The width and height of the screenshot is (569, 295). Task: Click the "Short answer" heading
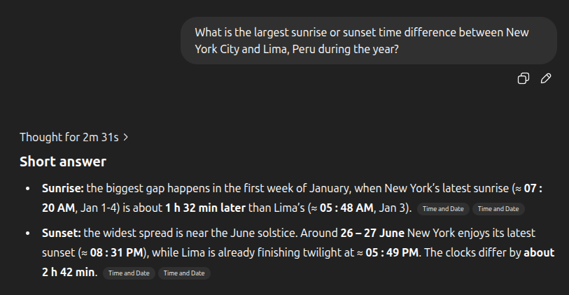click(63, 161)
